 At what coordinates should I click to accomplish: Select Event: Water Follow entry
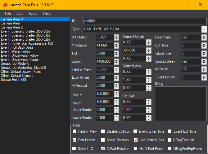click(35, 51)
